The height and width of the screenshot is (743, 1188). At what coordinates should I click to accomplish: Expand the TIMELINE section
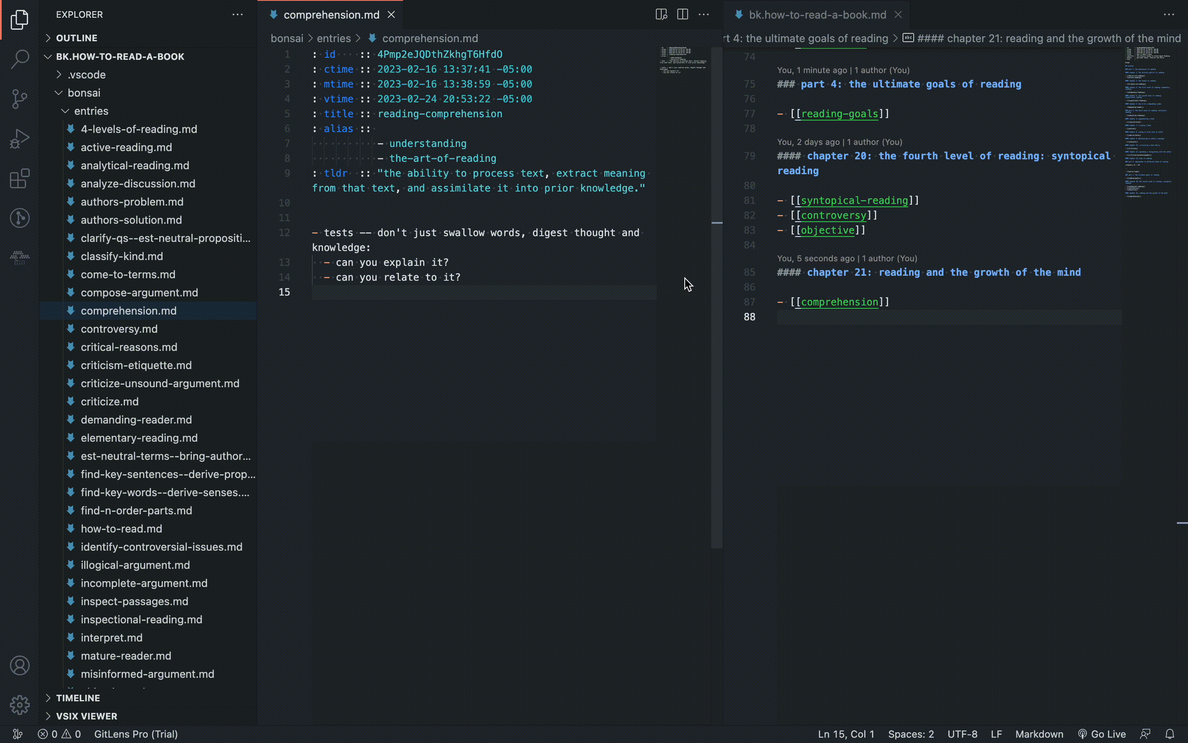(x=148, y=698)
